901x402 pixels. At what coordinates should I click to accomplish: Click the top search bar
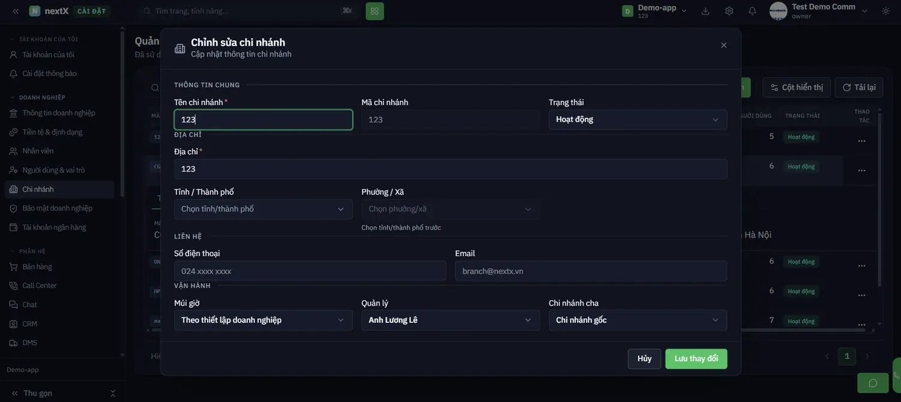coord(248,11)
